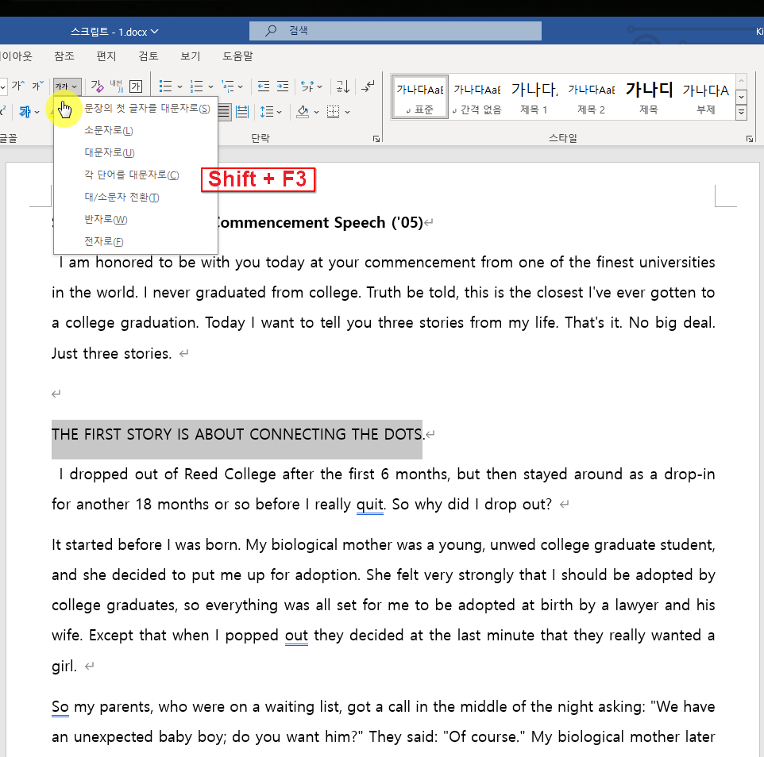Choose 문장의 첫 글자를 대문자로 (sentence case)
Viewport: 764px width, 757px height.
[136, 108]
